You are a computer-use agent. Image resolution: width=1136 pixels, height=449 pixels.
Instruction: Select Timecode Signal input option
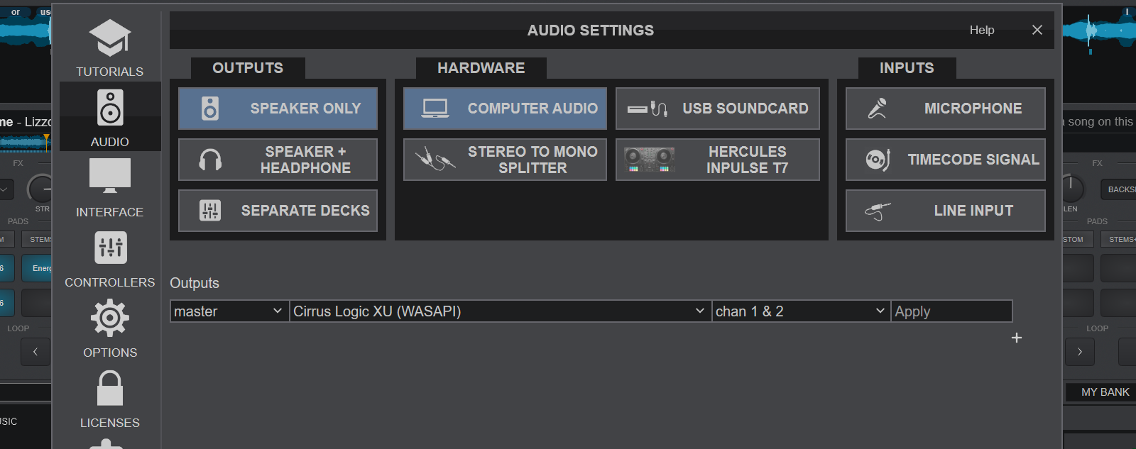(x=946, y=160)
